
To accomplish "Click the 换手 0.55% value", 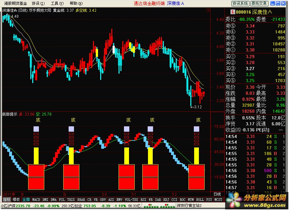I will tap(248, 118).
